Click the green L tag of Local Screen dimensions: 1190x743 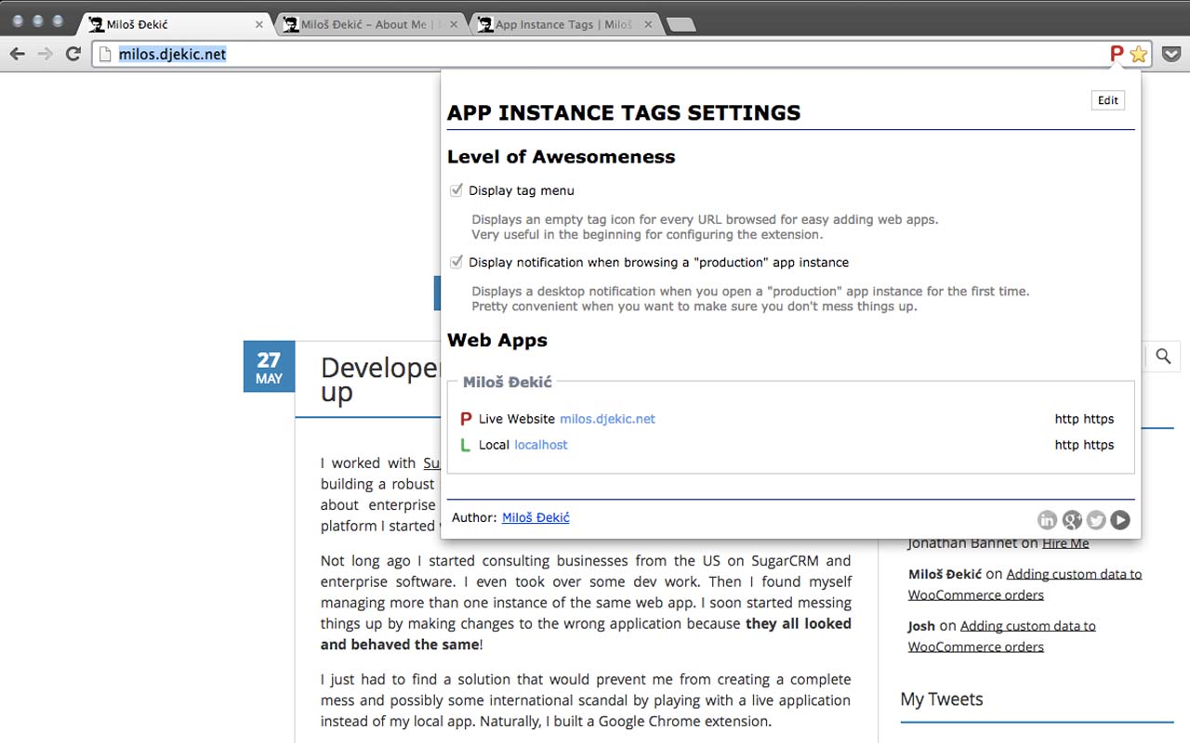tap(466, 445)
